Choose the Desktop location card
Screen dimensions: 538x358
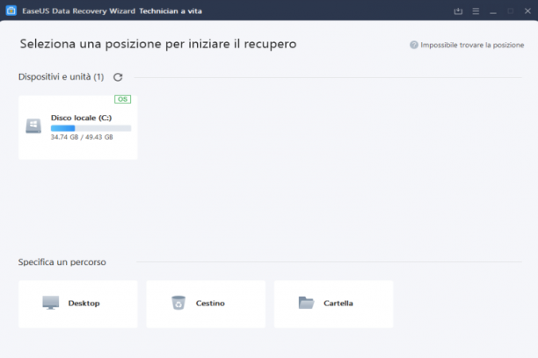tap(78, 304)
